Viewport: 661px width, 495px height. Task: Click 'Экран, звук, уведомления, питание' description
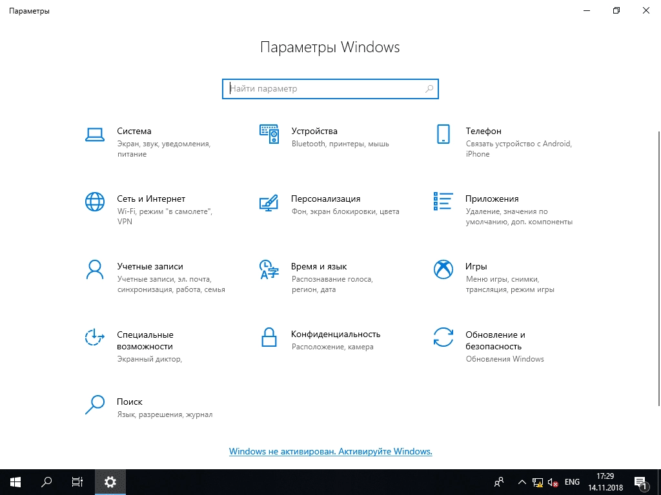pyautogui.click(x=164, y=149)
